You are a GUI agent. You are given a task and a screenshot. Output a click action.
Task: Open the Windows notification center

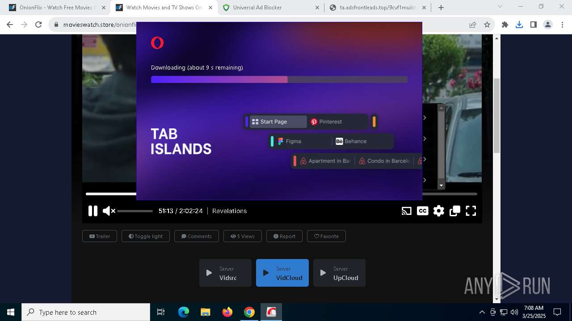point(557,312)
